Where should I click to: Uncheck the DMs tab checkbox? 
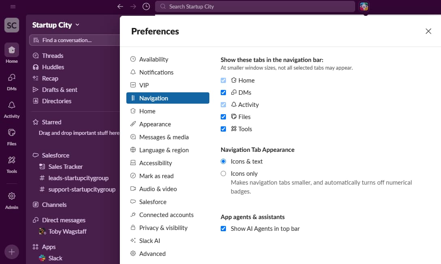[x=223, y=92]
